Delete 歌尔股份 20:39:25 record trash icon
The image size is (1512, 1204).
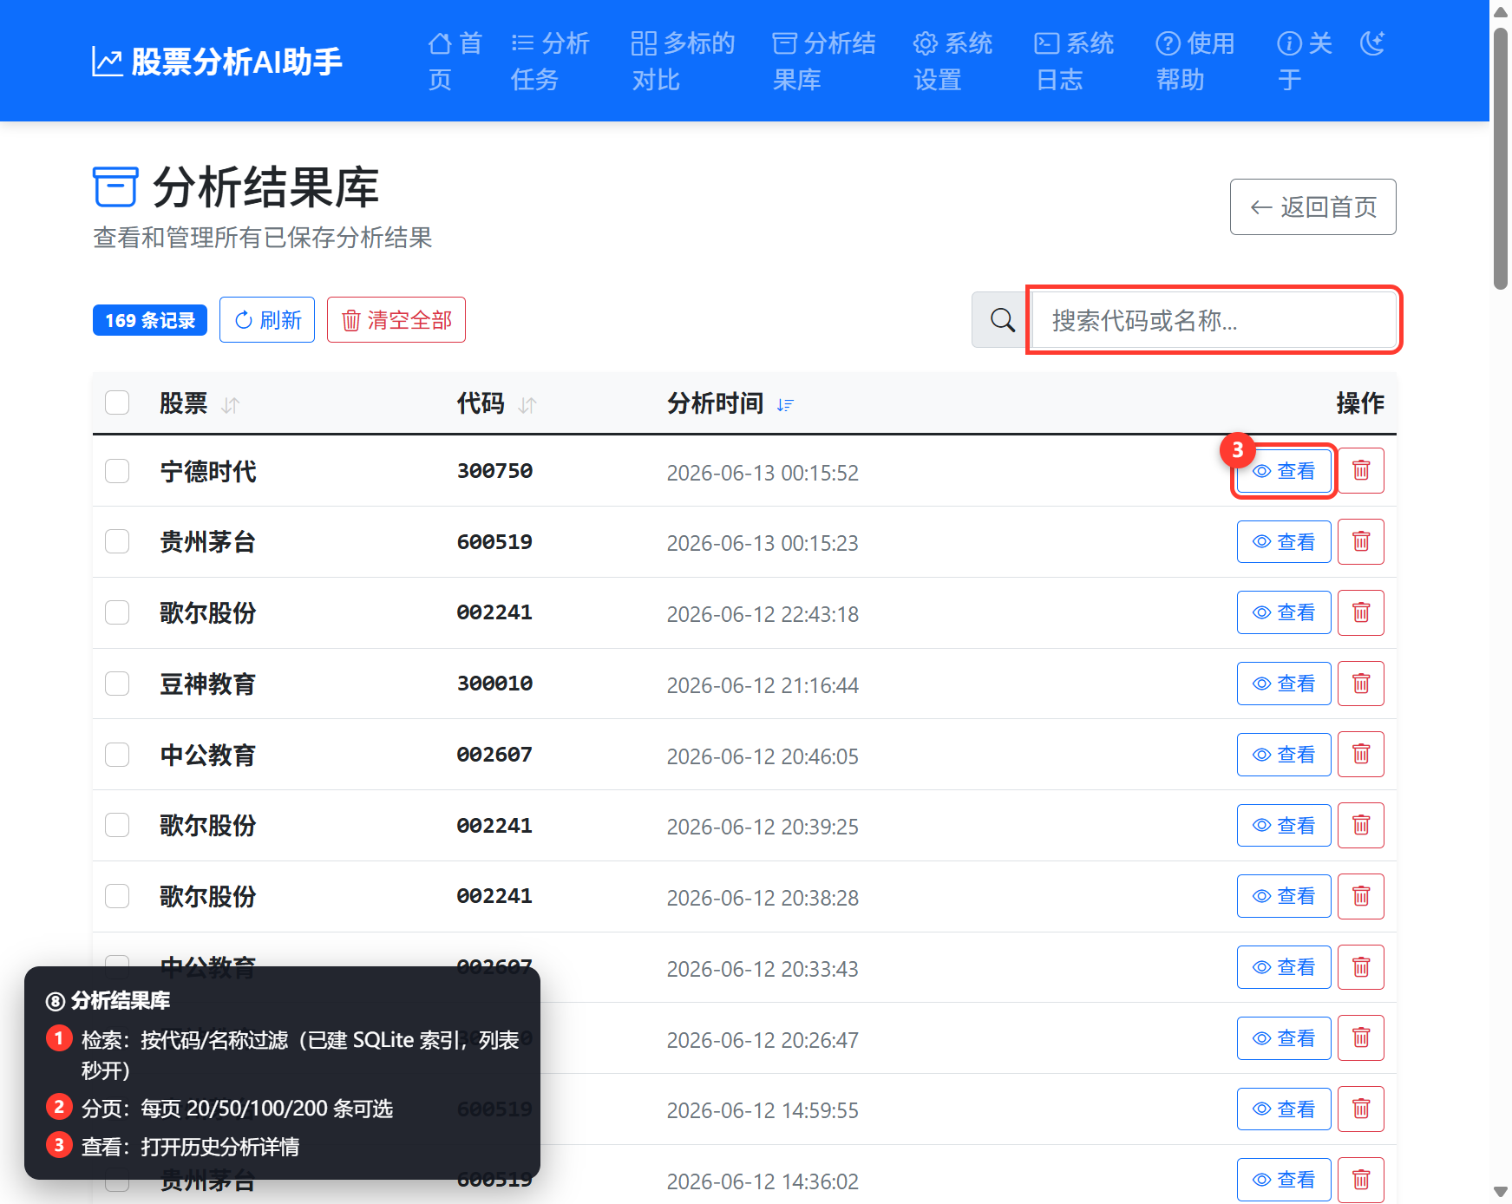1361,825
